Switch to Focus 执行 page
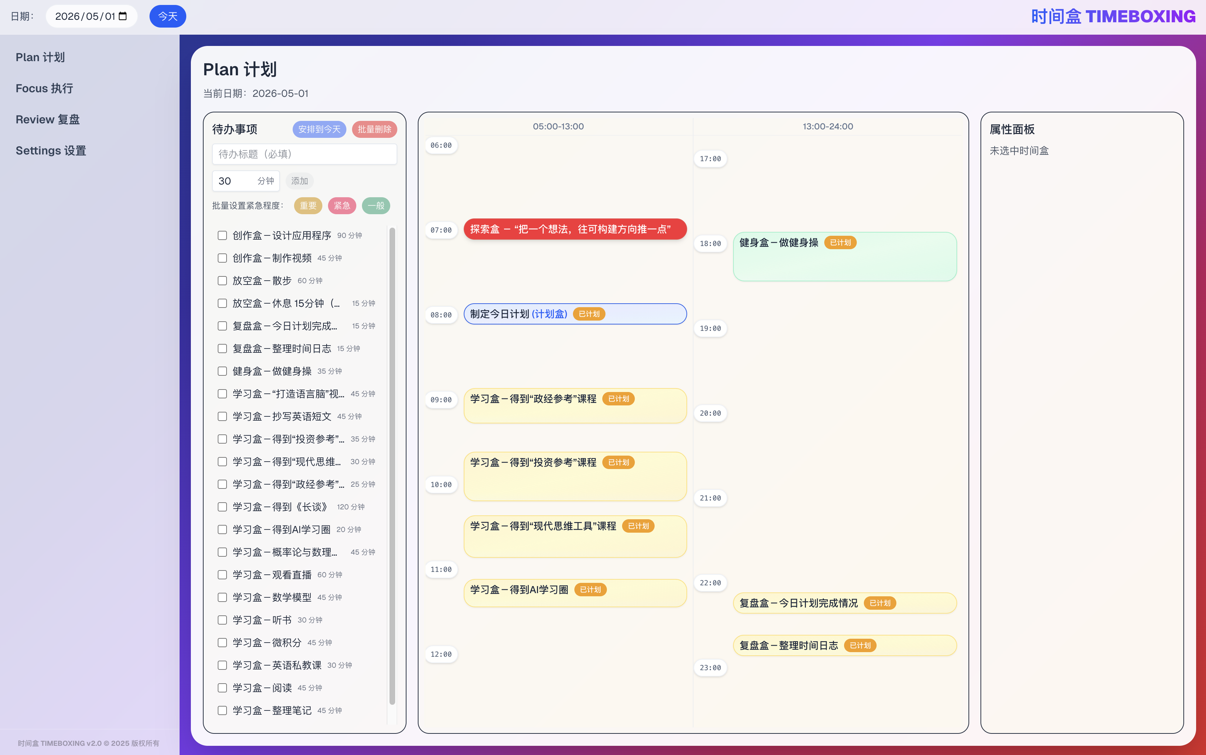The image size is (1206, 755). (x=45, y=88)
